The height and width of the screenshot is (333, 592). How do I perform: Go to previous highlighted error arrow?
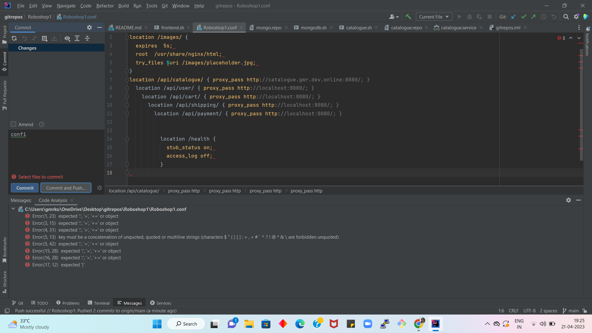571,38
